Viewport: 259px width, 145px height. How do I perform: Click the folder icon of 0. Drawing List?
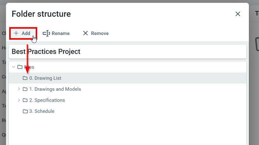tap(25, 78)
